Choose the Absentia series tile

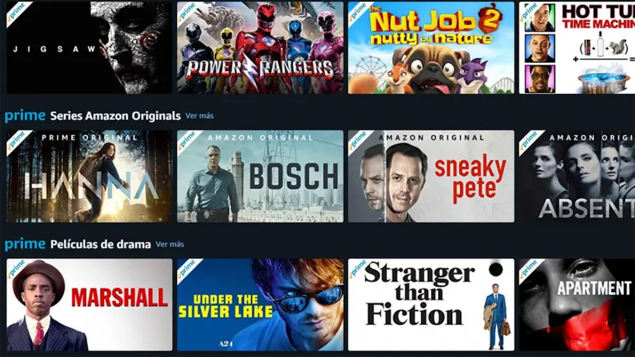(577, 177)
